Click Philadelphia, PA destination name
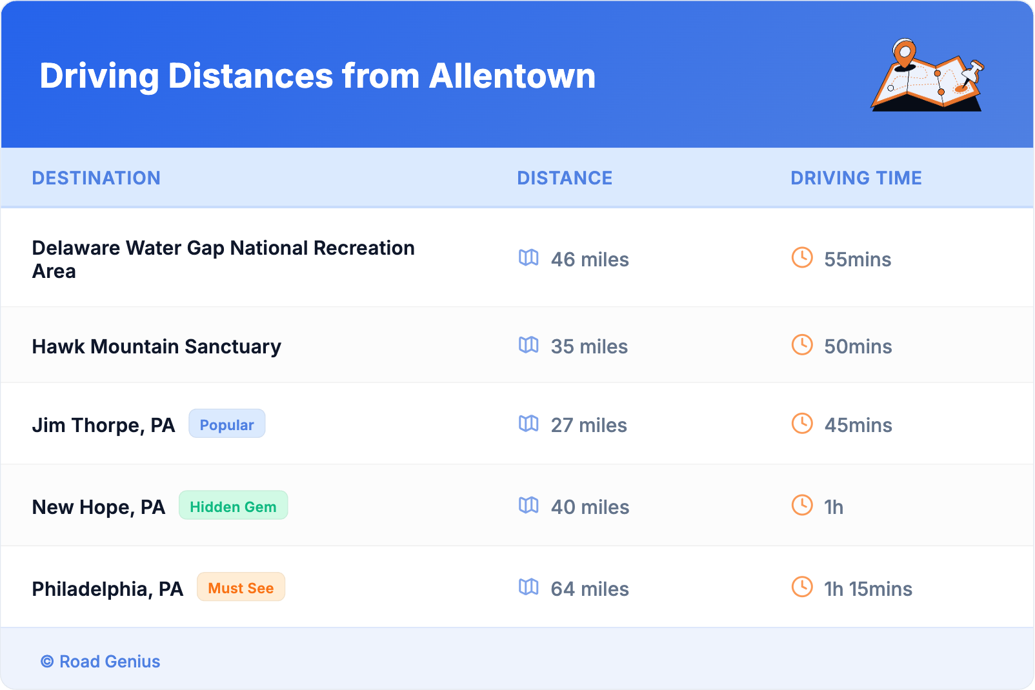1035x690 pixels. point(107,589)
